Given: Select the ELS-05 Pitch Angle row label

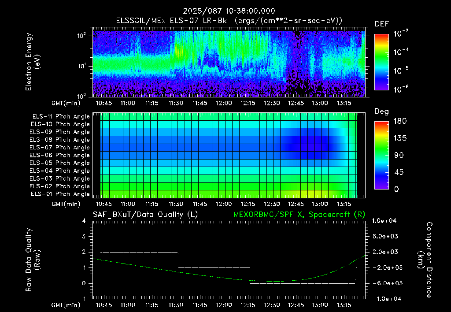Looking at the screenshot, I should click(59, 163).
